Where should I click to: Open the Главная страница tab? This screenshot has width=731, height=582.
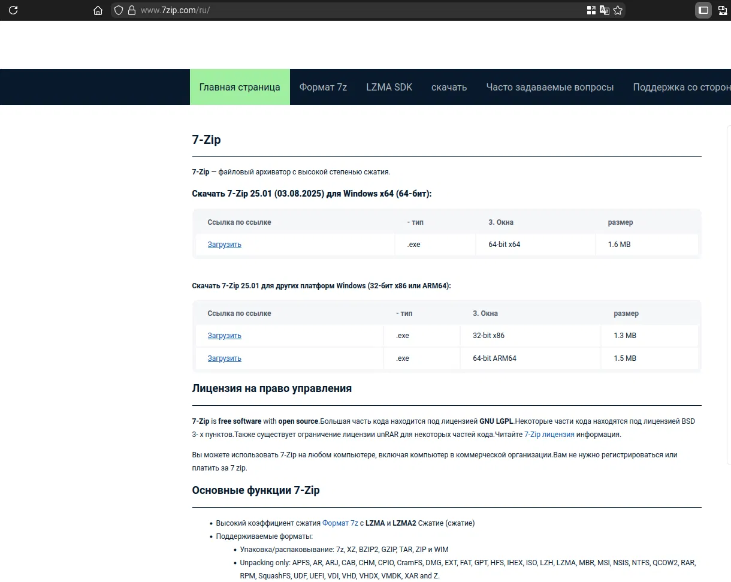240,87
